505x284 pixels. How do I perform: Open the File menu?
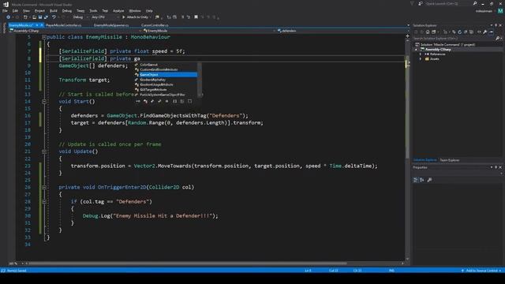(x=5, y=10)
